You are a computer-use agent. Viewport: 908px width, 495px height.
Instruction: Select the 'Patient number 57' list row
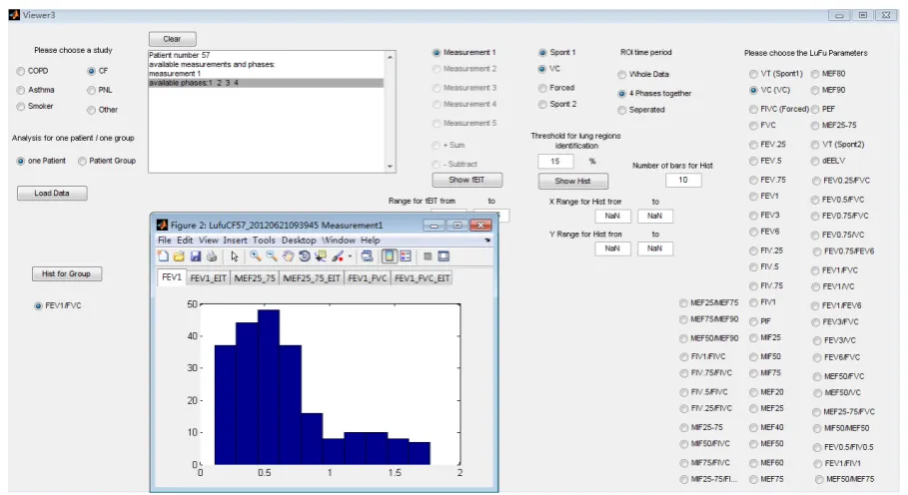coord(266,55)
